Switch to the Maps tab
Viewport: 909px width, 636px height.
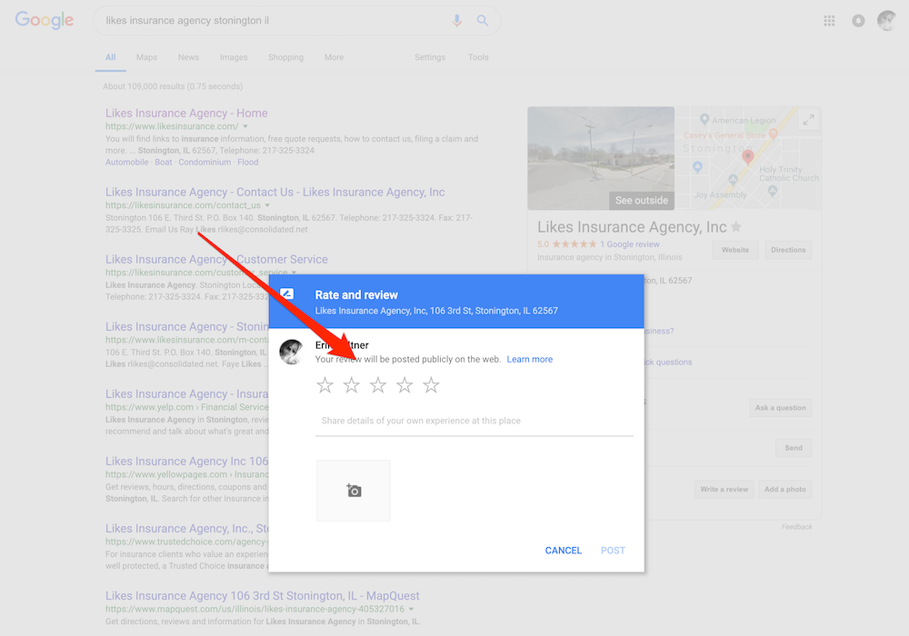146,57
